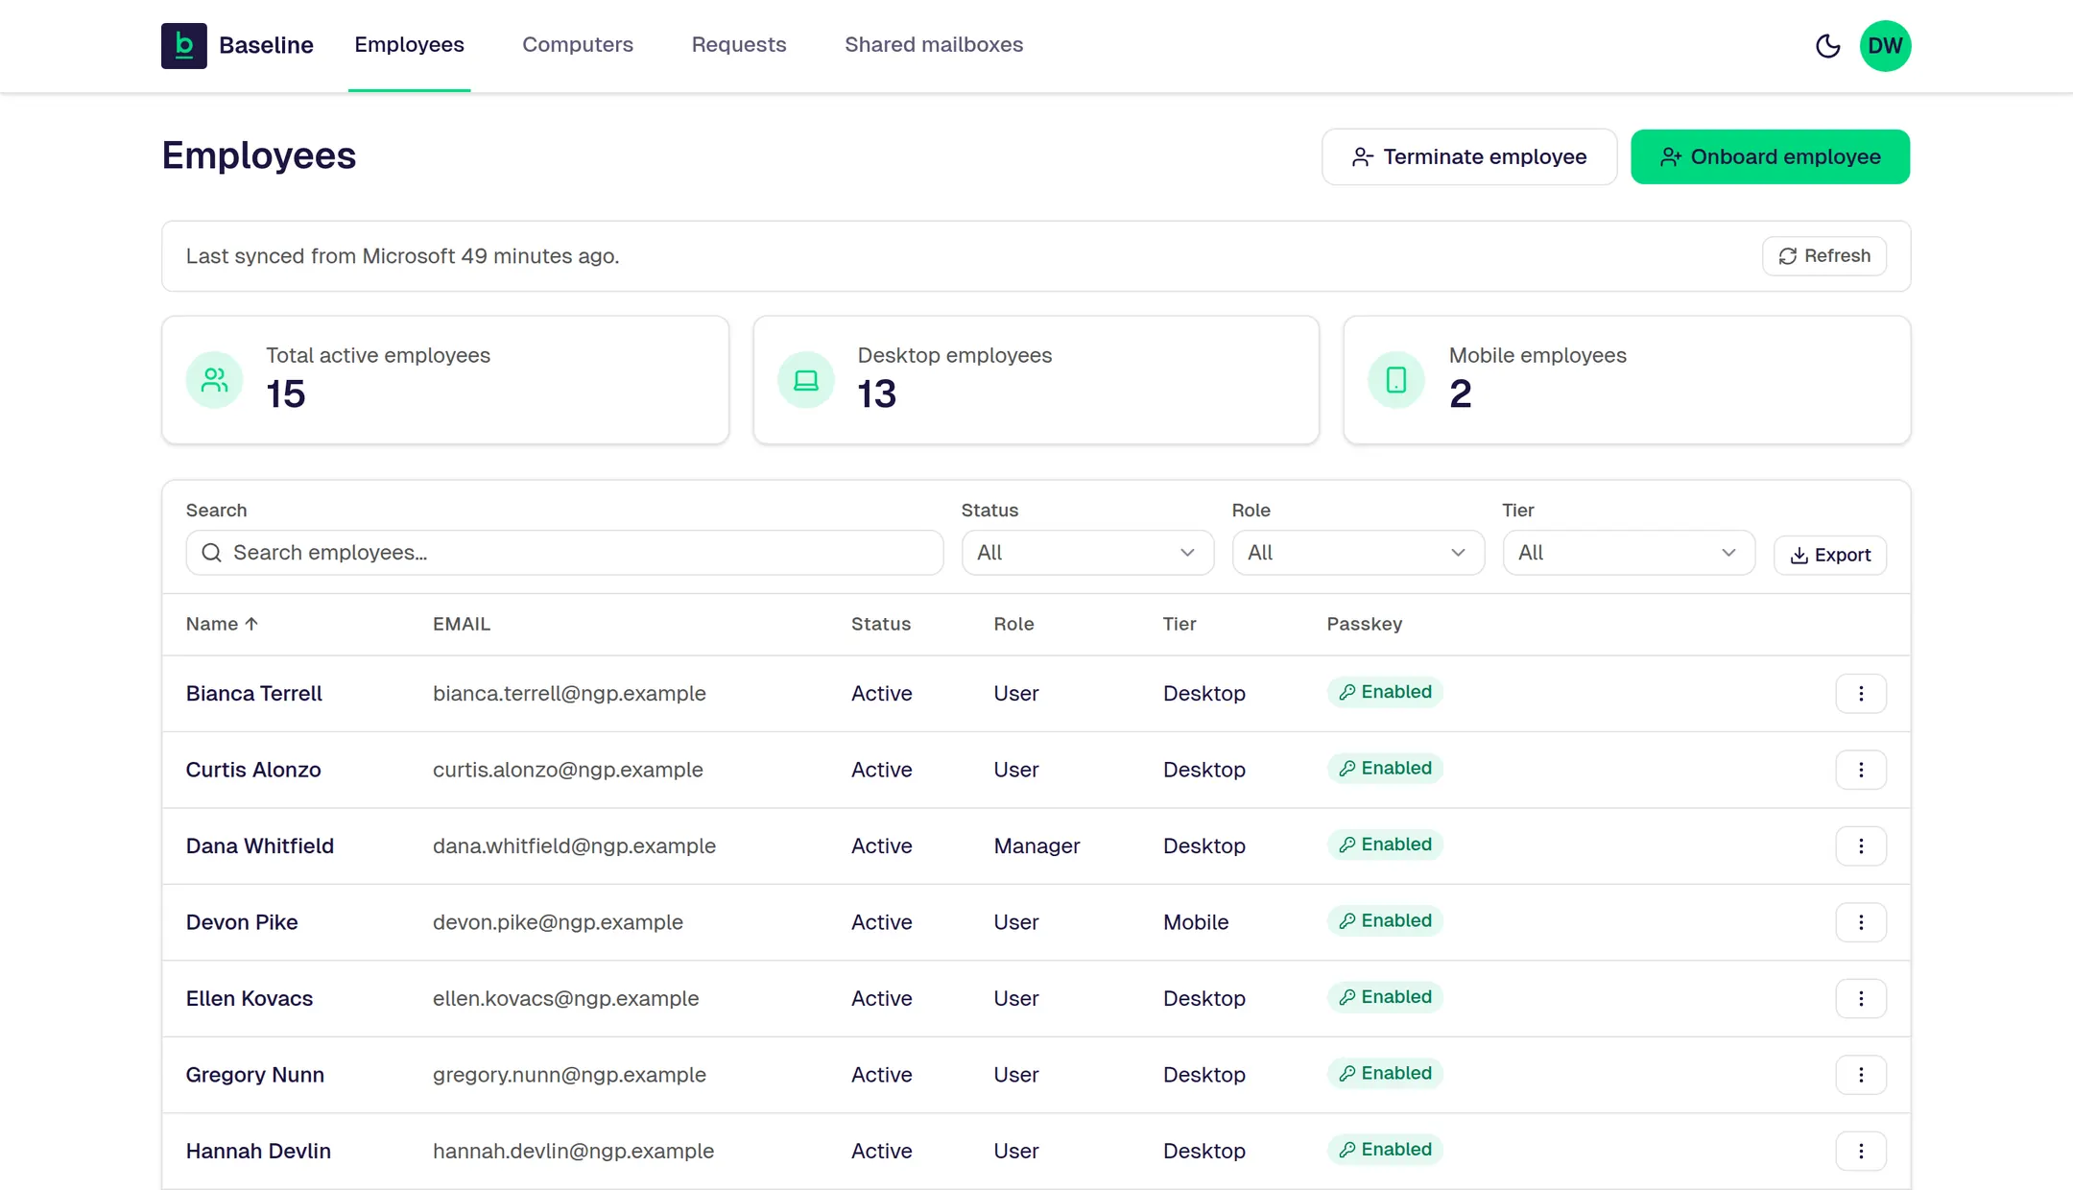Click the Mobile employees phone icon
2073x1190 pixels.
click(1396, 381)
